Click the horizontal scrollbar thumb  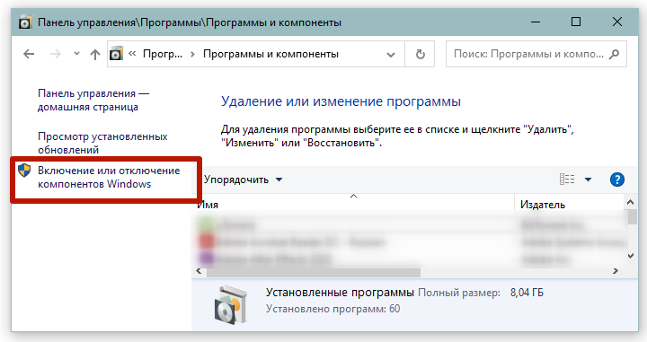tap(313, 273)
